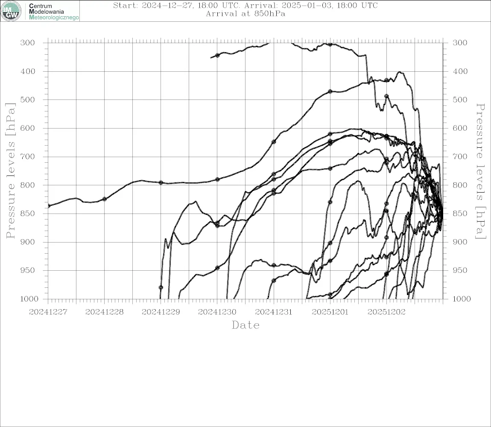Click trajectory marker at 20241231 near 940 hPa
The image size is (491, 427).
tap(274, 265)
